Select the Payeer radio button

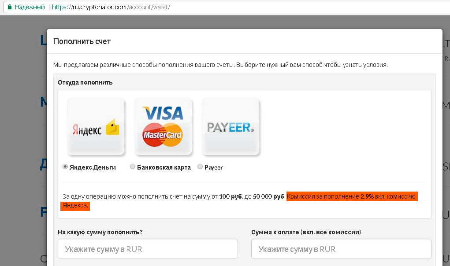[x=200, y=166]
